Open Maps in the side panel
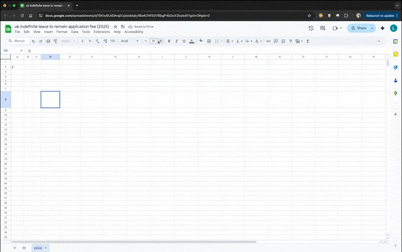The image size is (402, 252). [x=396, y=93]
